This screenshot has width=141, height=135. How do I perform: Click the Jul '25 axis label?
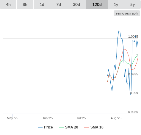click(x=81, y=118)
